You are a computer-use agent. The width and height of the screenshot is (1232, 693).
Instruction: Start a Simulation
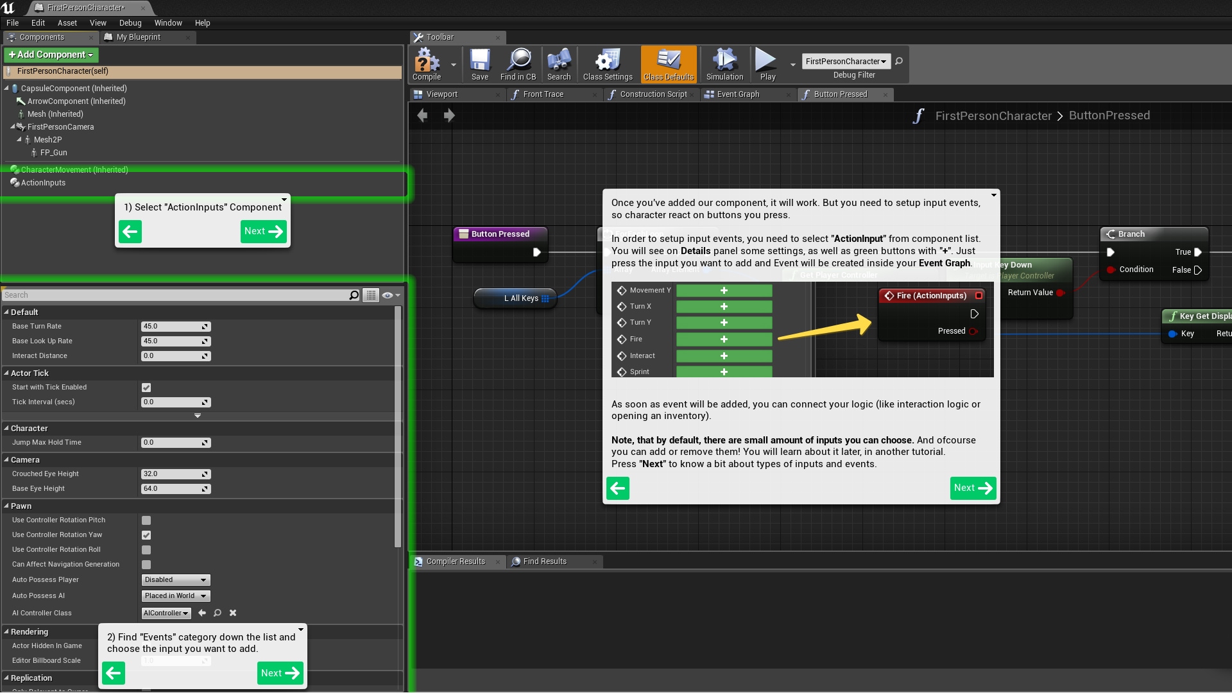(x=724, y=64)
